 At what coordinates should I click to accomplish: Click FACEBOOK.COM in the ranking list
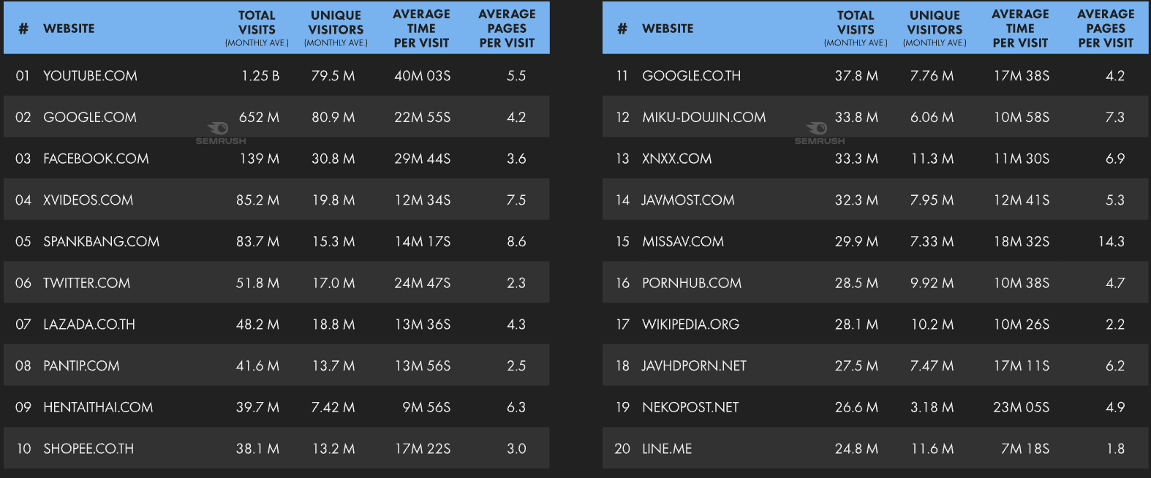click(x=96, y=159)
